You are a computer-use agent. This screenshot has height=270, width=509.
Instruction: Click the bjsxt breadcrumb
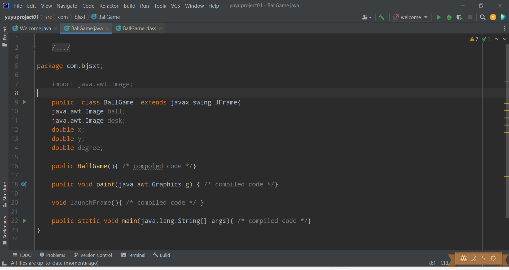click(x=80, y=17)
